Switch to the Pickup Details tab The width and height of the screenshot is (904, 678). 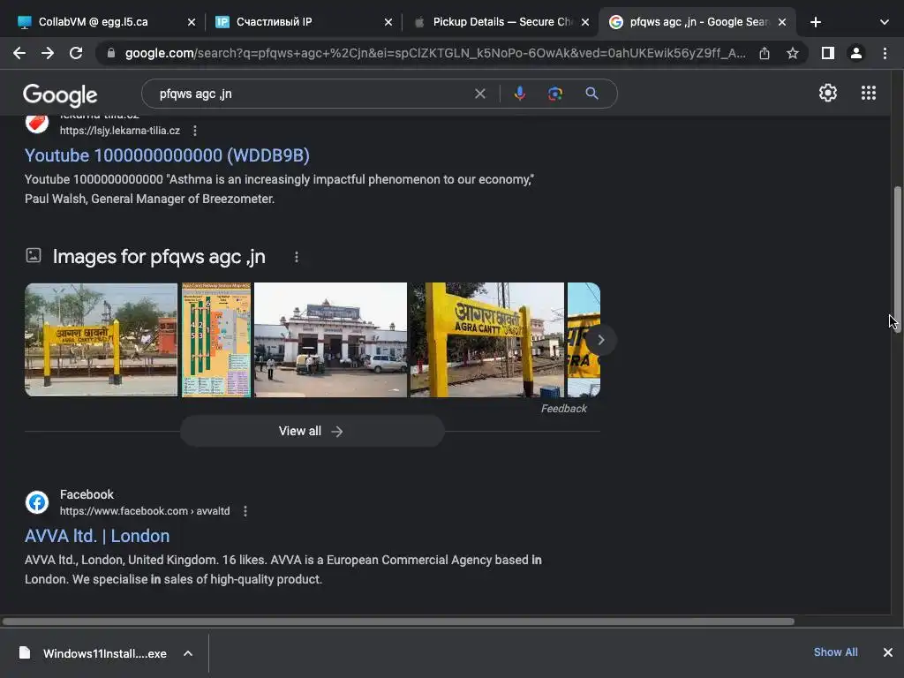click(x=501, y=22)
